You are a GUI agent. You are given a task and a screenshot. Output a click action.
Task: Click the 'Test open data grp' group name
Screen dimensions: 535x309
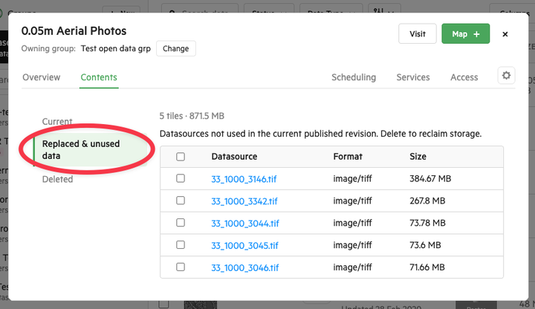click(x=116, y=48)
